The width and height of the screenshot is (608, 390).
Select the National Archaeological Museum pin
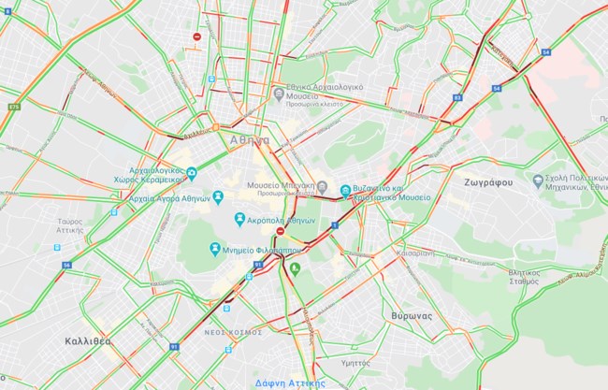(279, 94)
